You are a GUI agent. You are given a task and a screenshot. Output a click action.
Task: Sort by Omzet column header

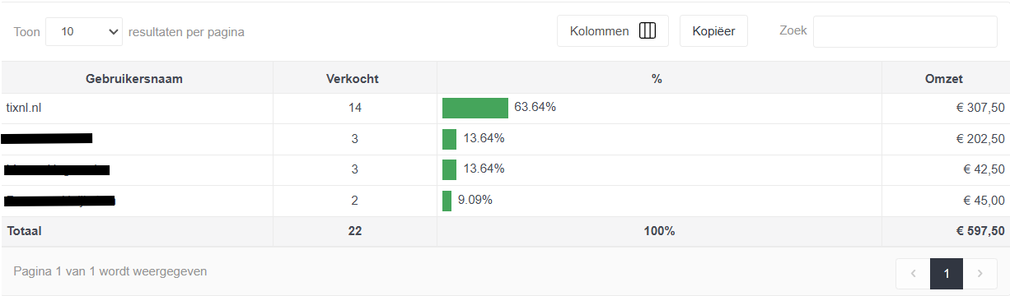(x=944, y=79)
